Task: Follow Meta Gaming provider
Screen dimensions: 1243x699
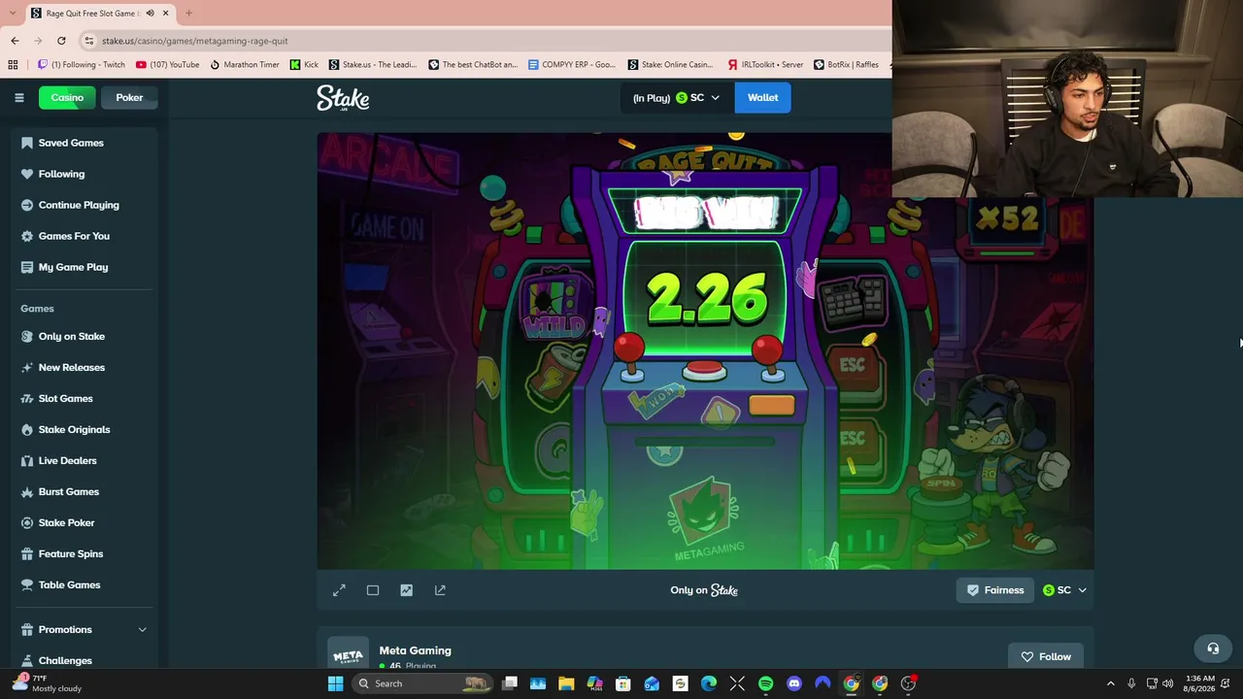Action: point(1046,656)
